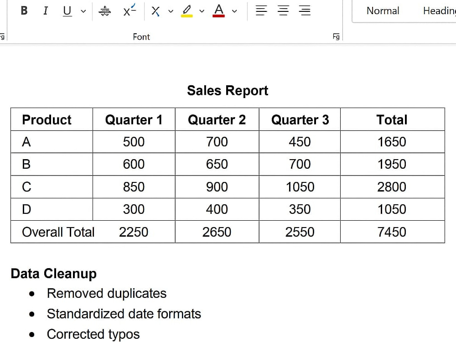Center align the text
456x342 pixels.
click(x=283, y=10)
